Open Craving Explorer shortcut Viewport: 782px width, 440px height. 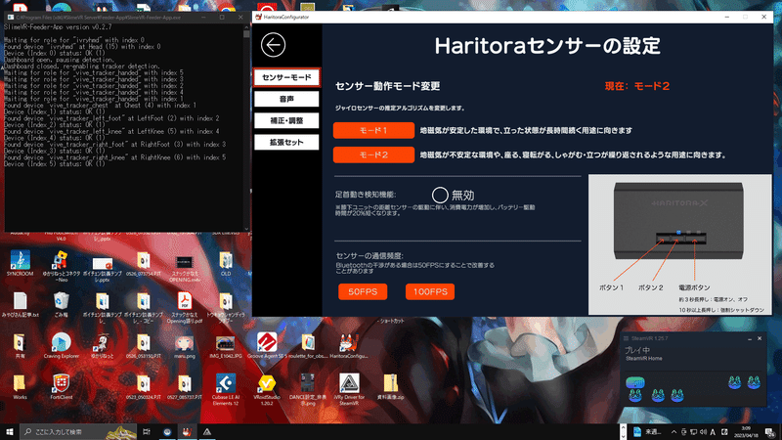pyautogui.click(x=62, y=346)
